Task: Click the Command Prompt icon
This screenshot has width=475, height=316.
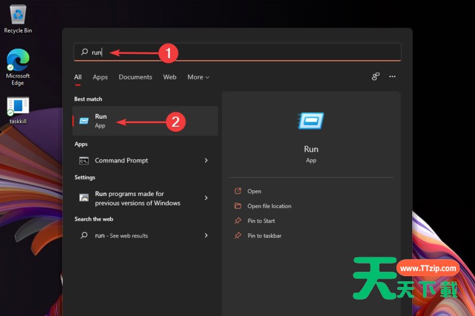Action: click(84, 161)
